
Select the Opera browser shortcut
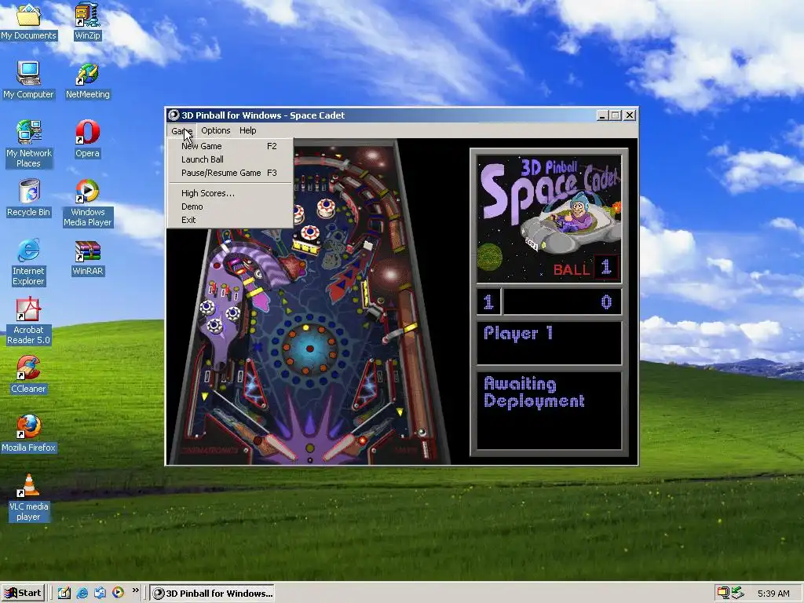(87, 138)
